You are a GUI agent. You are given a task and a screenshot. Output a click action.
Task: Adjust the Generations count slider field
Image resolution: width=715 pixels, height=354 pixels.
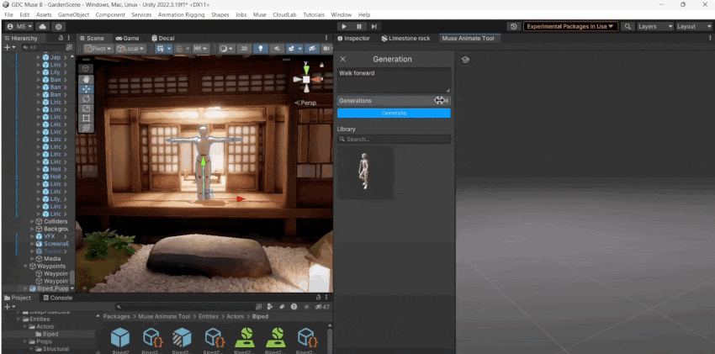(x=394, y=101)
